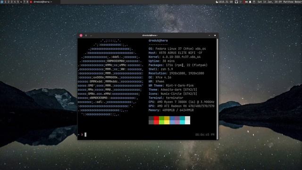This screenshot has width=302, height=170.
Task: Click the 'OS: Fedora Linux 37 (Xfce)' line
Action: (177, 49)
